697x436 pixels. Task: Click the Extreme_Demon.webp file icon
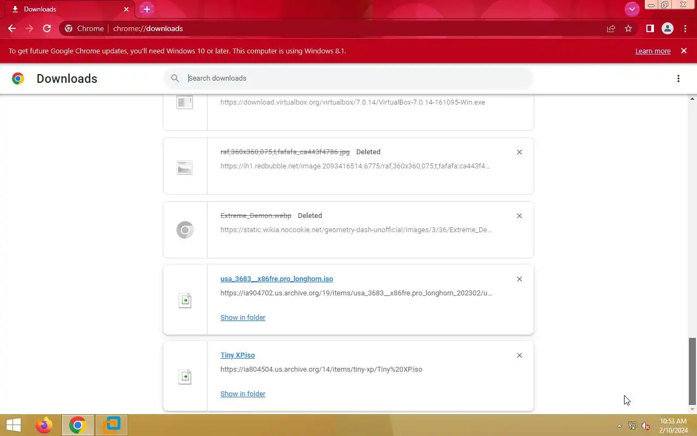pyautogui.click(x=185, y=230)
